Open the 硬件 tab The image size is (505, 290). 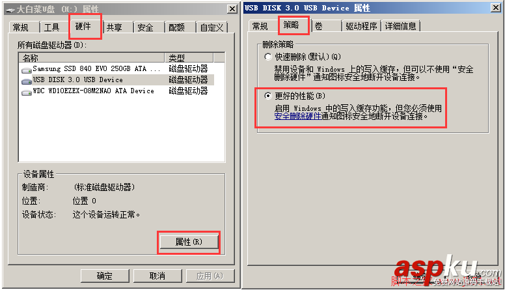click(x=83, y=26)
